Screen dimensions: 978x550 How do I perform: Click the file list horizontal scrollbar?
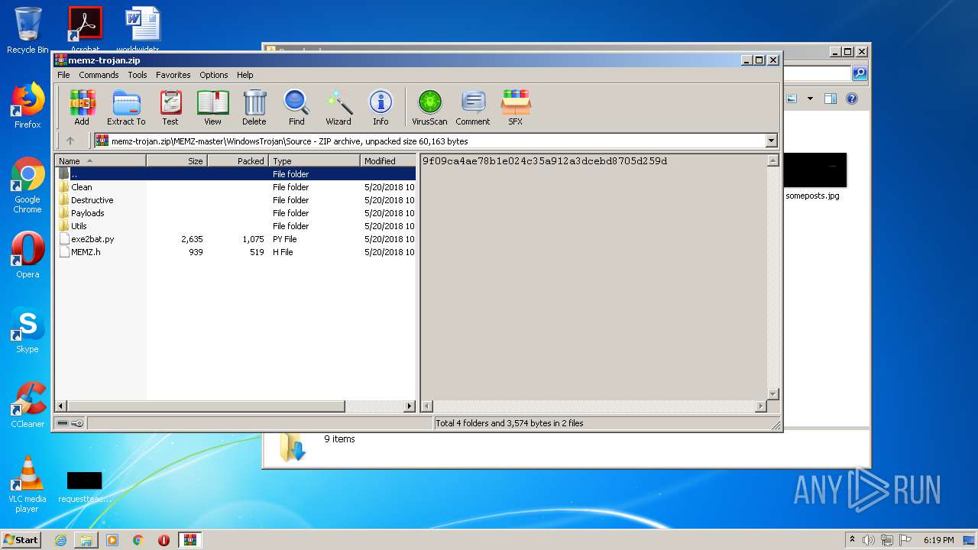pyautogui.click(x=206, y=406)
